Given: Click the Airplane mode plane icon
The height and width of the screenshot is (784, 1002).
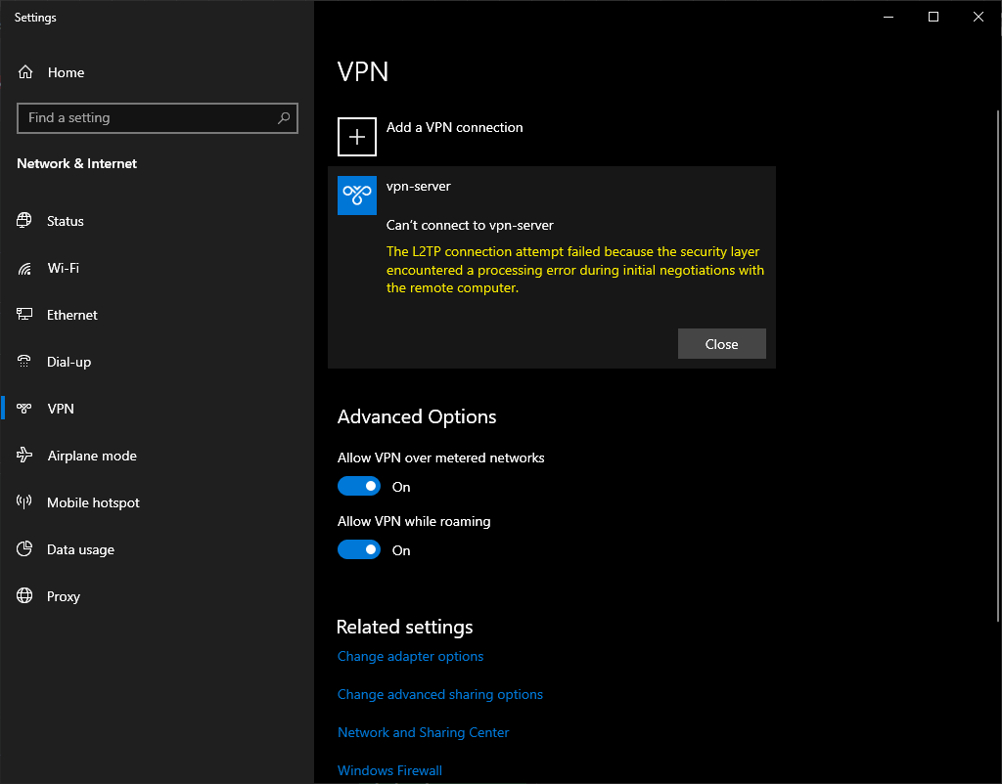Looking at the screenshot, I should [24, 456].
